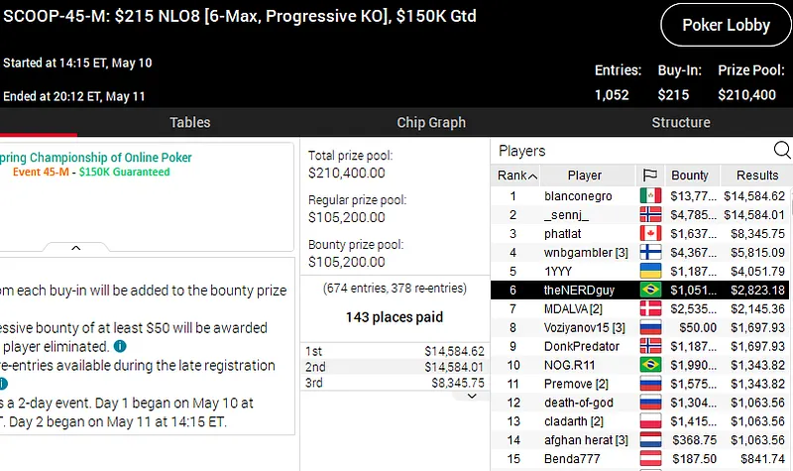Open info icon after 'player eliminated'

(120, 346)
